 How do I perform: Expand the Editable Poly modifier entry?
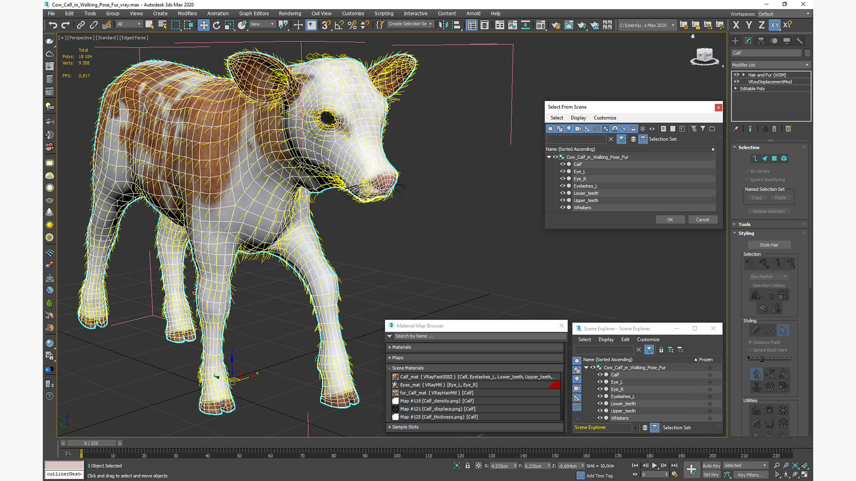point(736,89)
